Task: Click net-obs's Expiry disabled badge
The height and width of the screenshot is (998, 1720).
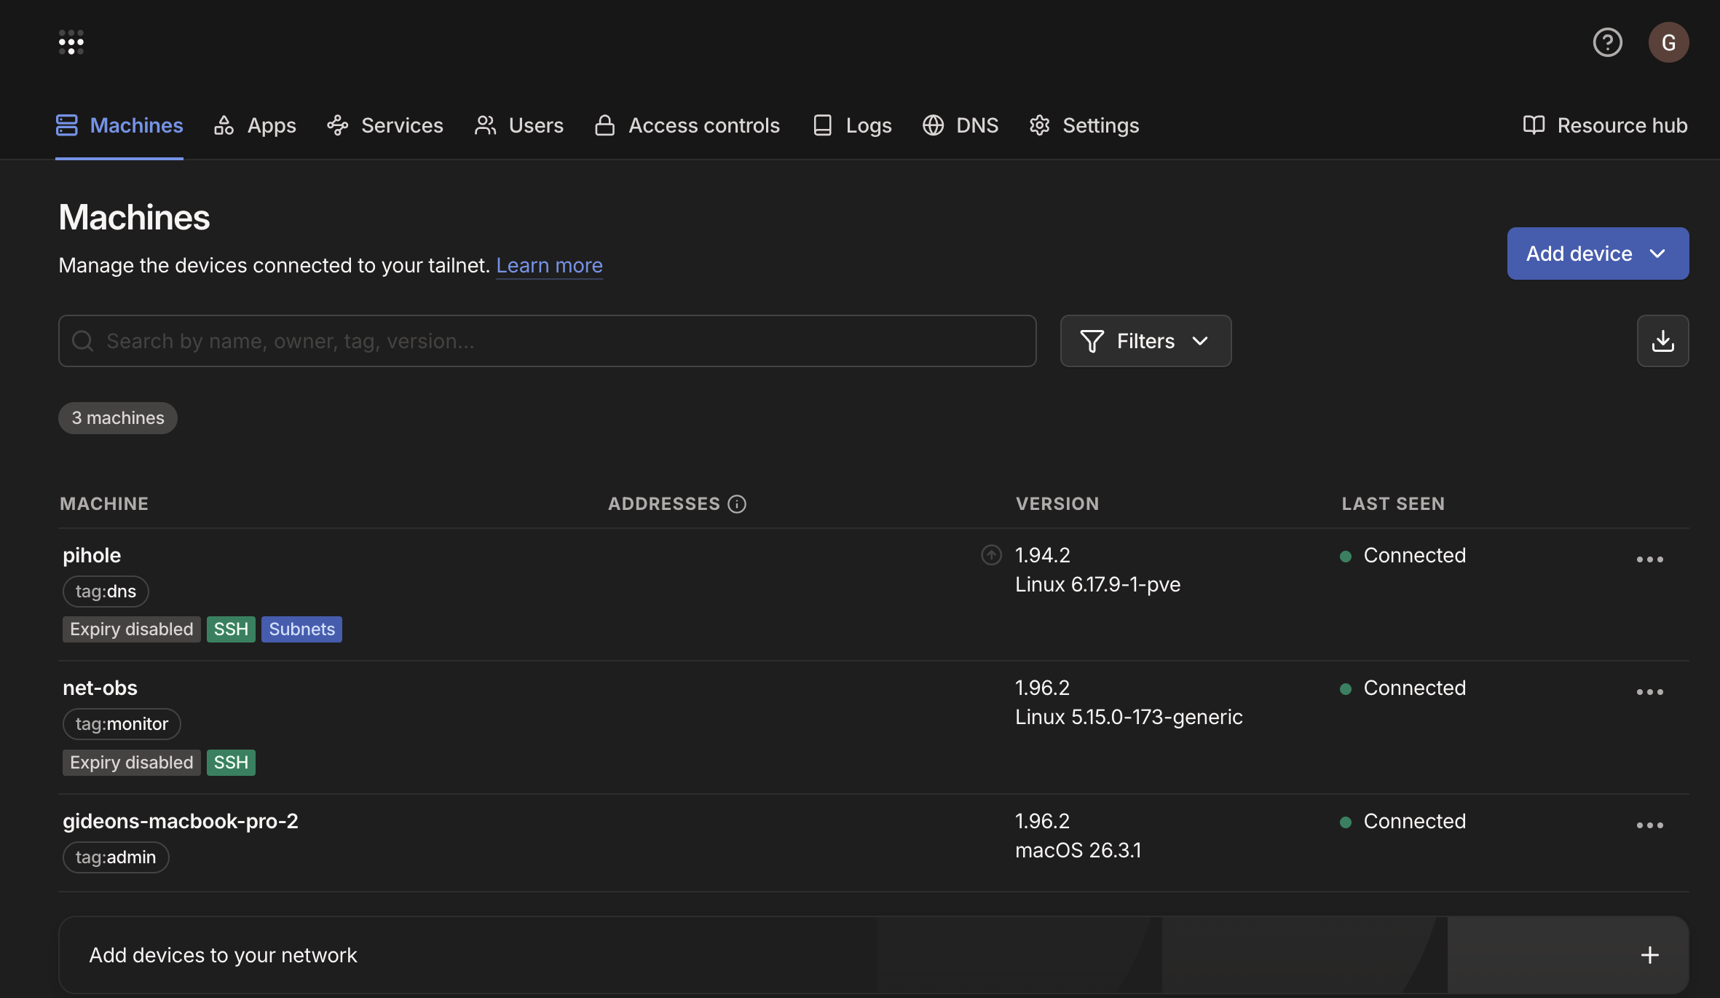Action: [131, 763]
